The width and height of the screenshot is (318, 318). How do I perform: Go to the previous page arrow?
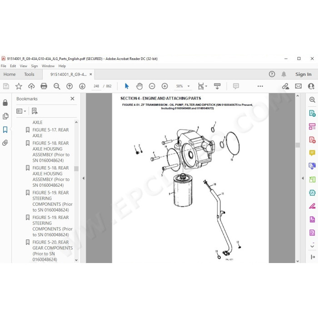[70, 86]
